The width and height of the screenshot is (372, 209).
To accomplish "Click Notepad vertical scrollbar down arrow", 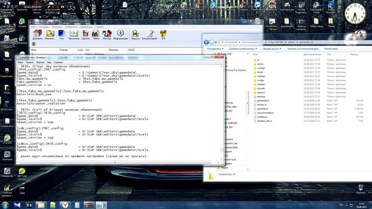I will 222,159.
